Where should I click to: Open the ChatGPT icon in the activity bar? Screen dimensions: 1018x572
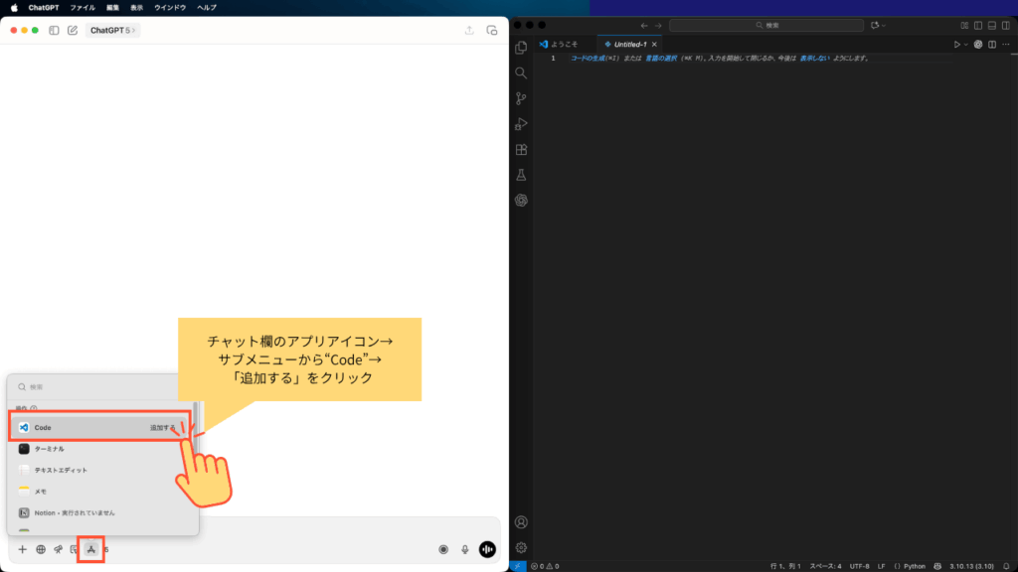pyautogui.click(x=521, y=200)
